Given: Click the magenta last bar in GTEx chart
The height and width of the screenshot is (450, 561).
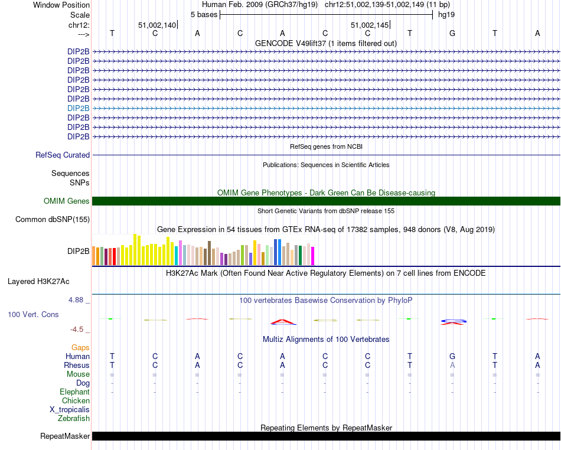Looking at the screenshot, I should pos(313,256).
